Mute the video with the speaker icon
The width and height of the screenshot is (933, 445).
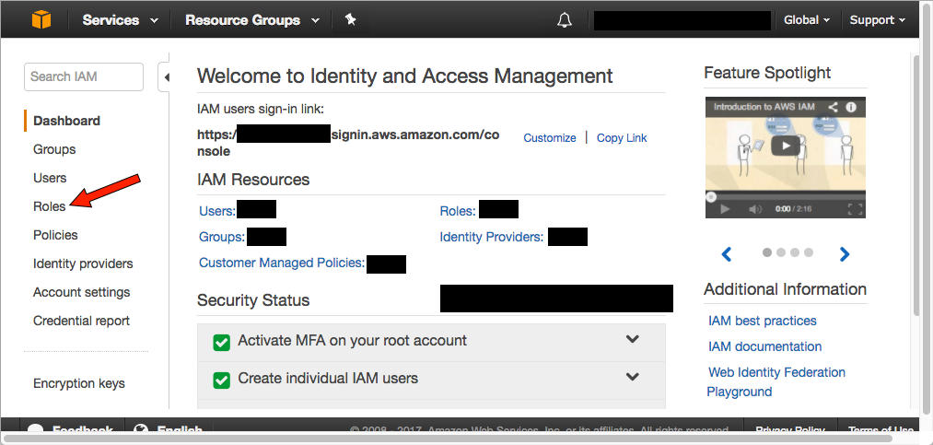754,209
